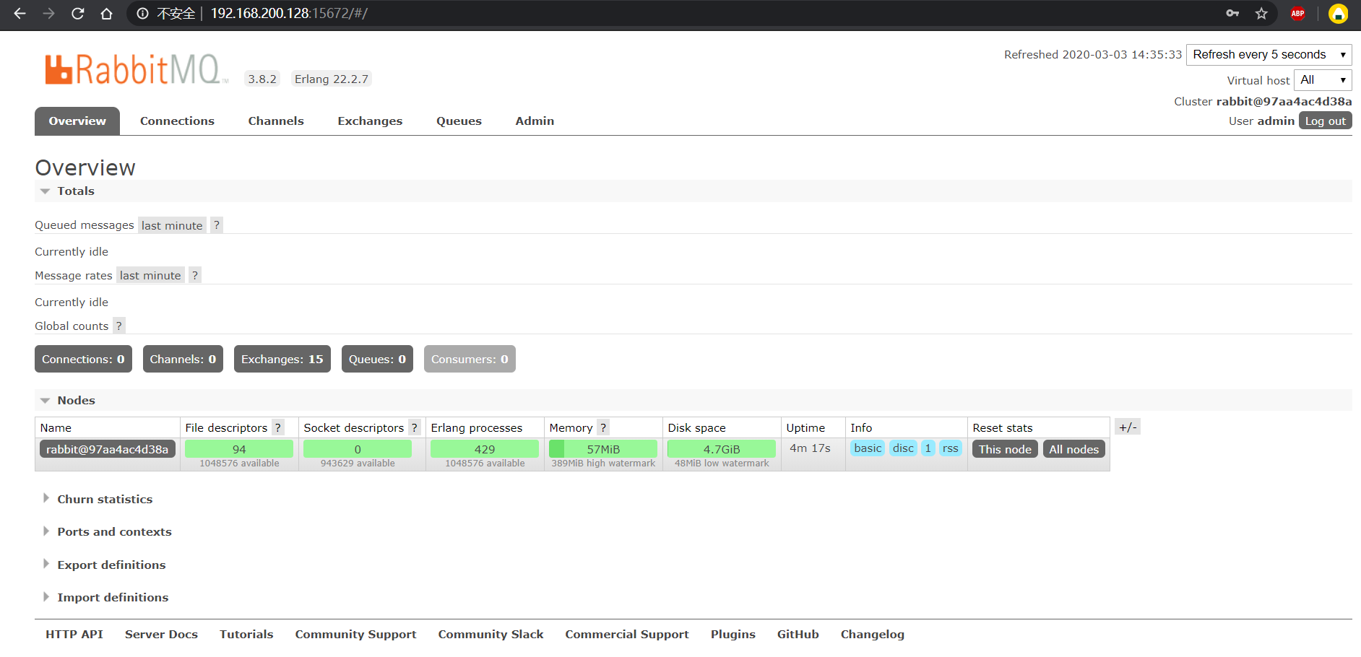Image resolution: width=1361 pixels, height=657 pixels.
Task: Open the GitHub footer link
Action: click(x=798, y=635)
